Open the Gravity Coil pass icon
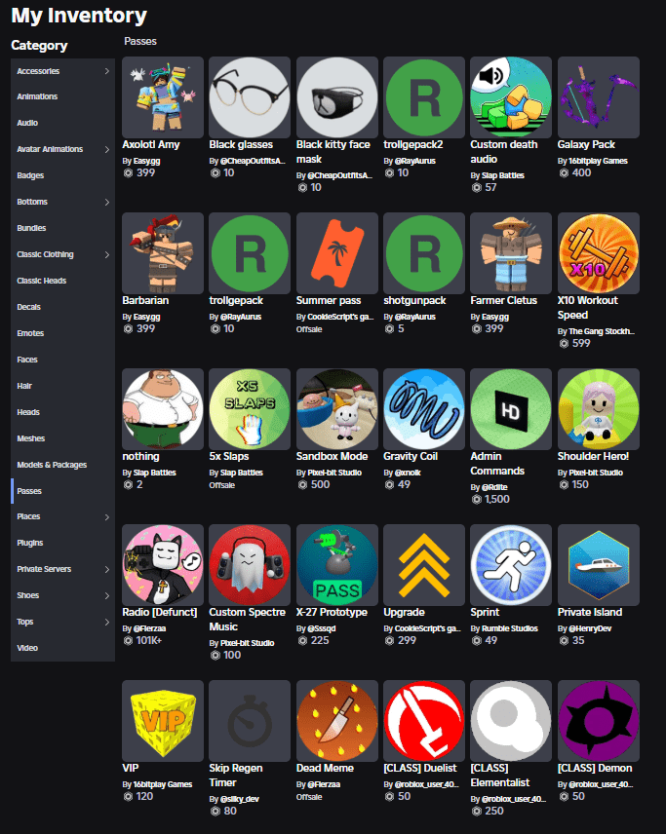Image resolution: width=666 pixels, height=834 pixels. pyautogui.click(x=424, y=409)
